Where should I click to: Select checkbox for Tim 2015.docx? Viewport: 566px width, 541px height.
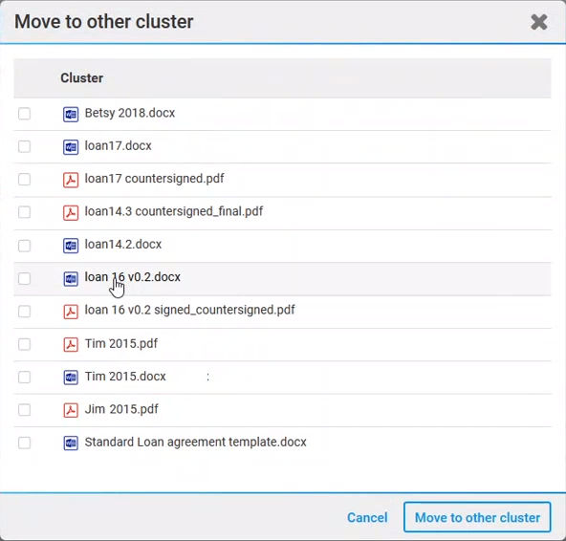click(24, 378)
